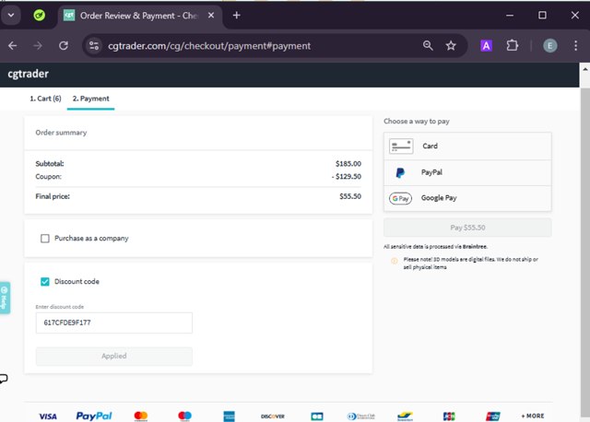Expand the tab search dropdown arrow
590x422 pixels.
pos(13,15)
